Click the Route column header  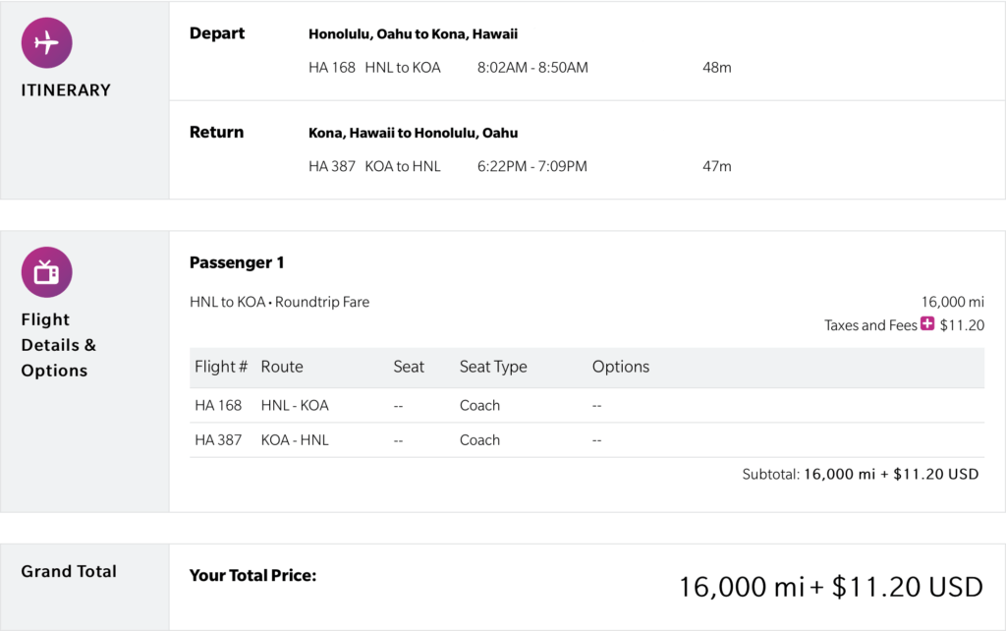pyautogui.click(x=282, y=367)
